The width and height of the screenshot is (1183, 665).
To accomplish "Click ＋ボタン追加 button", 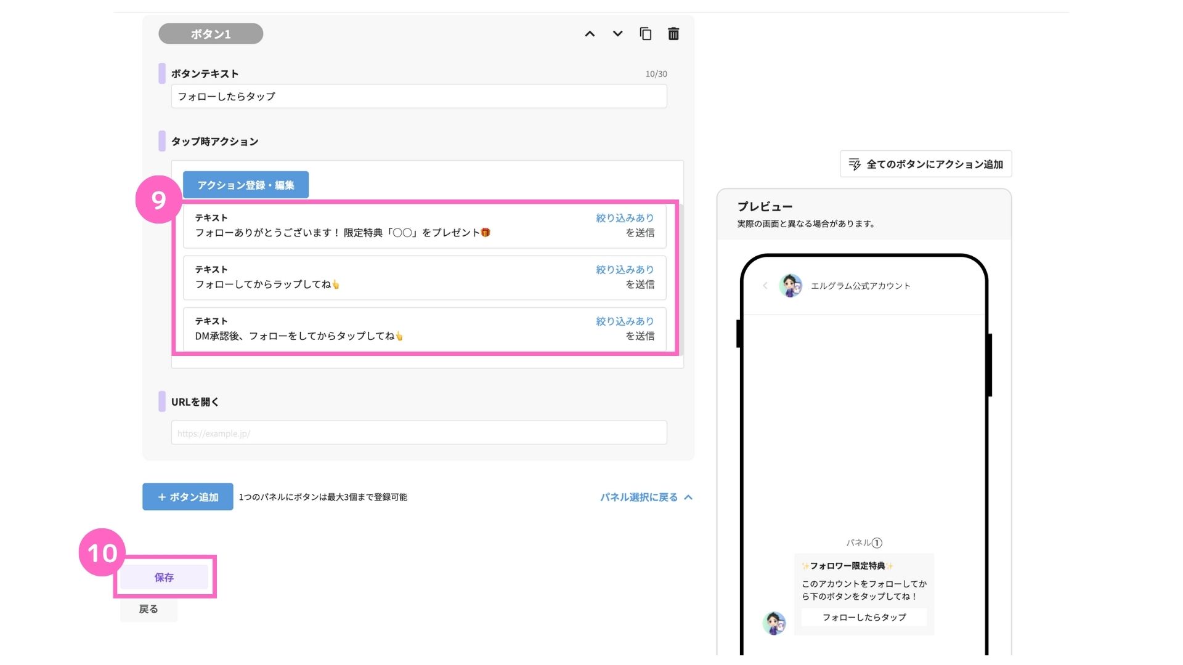I will click(x=188, y=497).
